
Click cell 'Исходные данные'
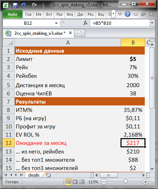pyautogui.click(x=68, y=51)
